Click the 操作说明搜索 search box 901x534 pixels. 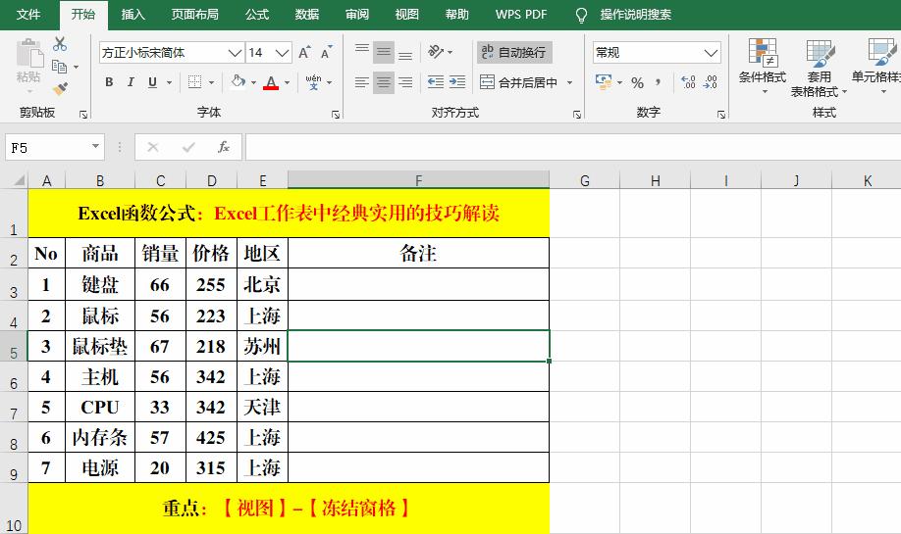click(636, 15)
